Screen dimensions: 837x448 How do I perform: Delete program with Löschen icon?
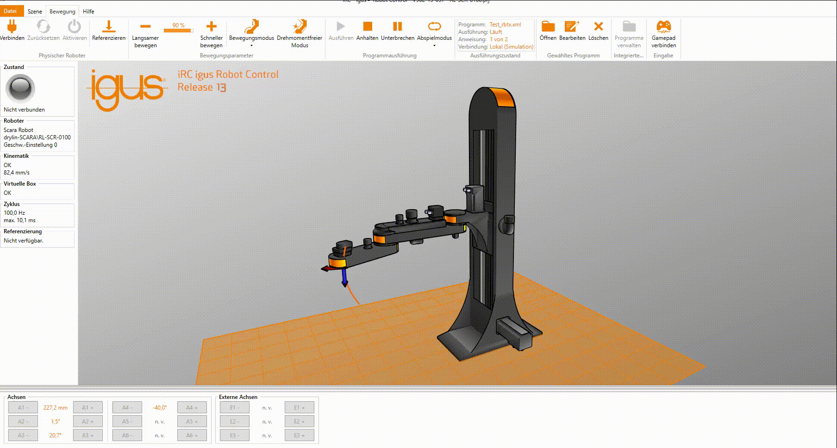coord(598,27)
